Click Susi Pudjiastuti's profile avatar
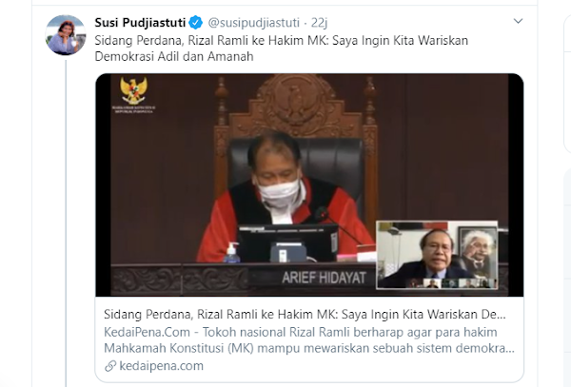Screen dimensions: 571x387 pyautogui.click(x=66, y=35)
